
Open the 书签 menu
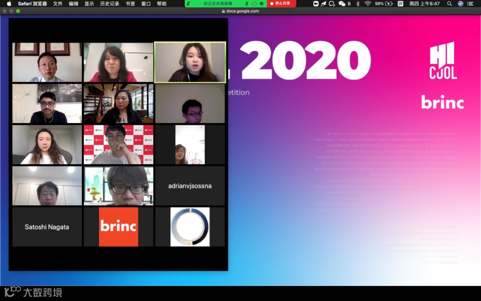pyautogui.click(x=130, y=4)
